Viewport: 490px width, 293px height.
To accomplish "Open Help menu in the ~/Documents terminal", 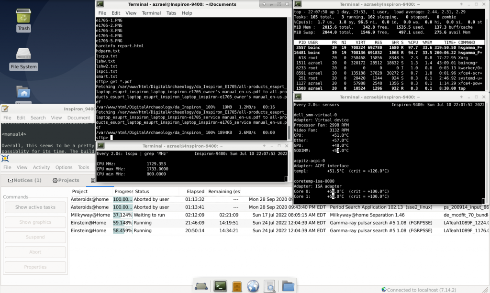I will click(x=187, y=13).
